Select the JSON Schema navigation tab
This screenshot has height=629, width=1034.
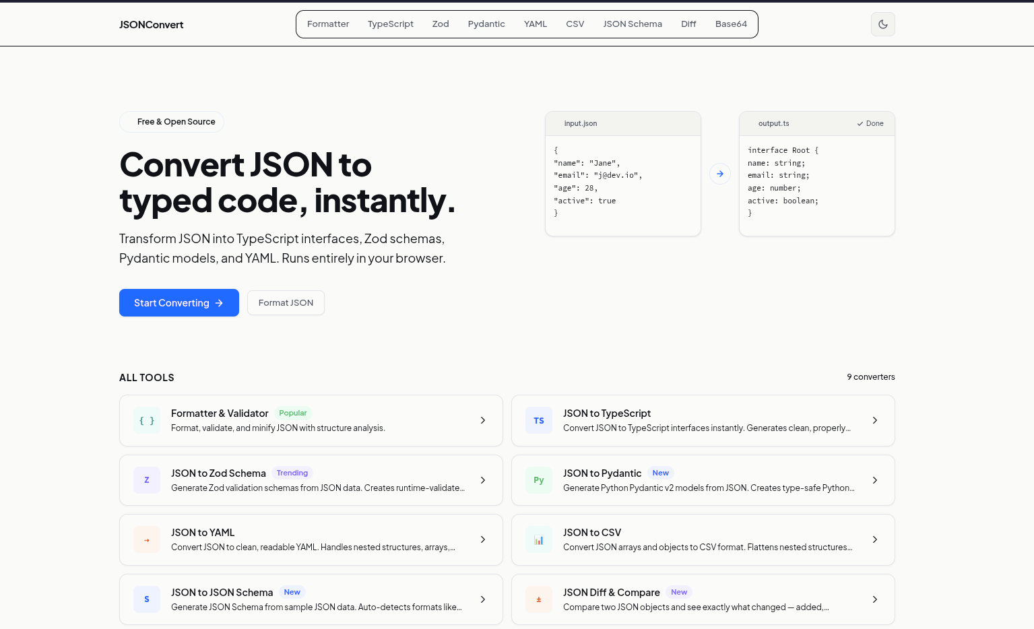tap(633, 24)
